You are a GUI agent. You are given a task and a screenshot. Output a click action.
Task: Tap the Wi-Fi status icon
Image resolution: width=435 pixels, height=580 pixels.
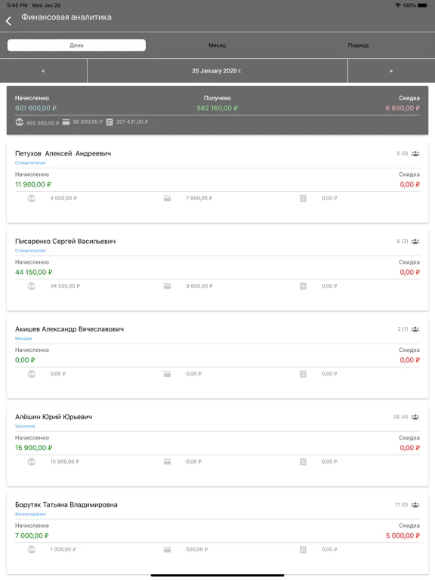pos(398,5)
